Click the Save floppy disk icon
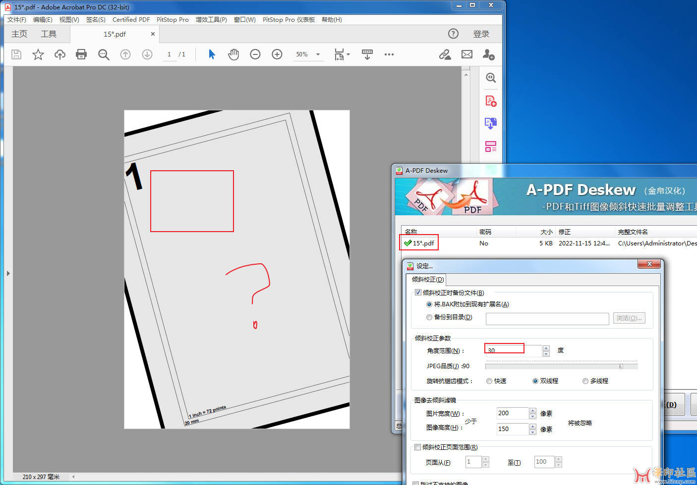Viewport: 697px width, 485px height. [16, 54]
